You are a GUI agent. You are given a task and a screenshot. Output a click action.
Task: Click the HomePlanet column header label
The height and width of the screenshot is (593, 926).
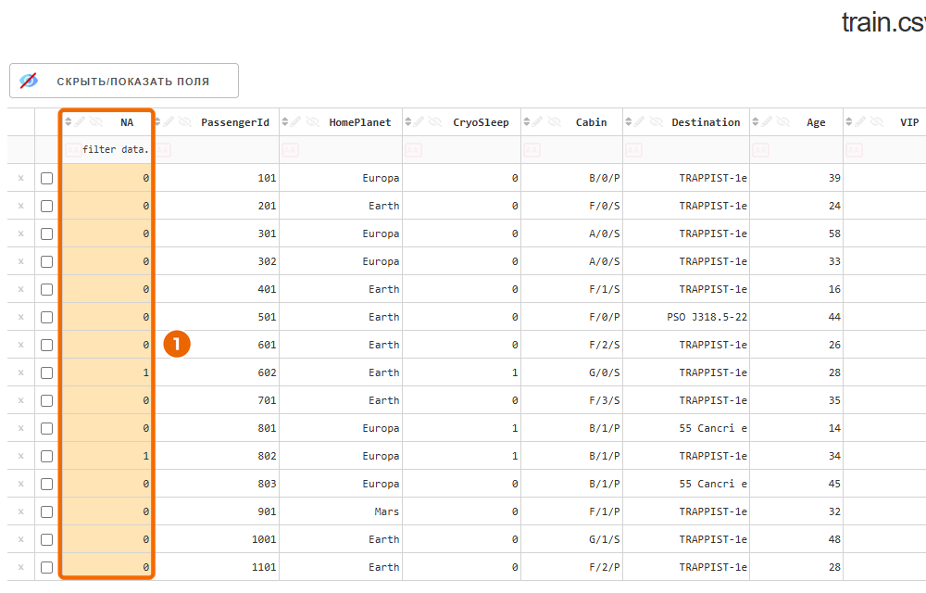point(360,122)
